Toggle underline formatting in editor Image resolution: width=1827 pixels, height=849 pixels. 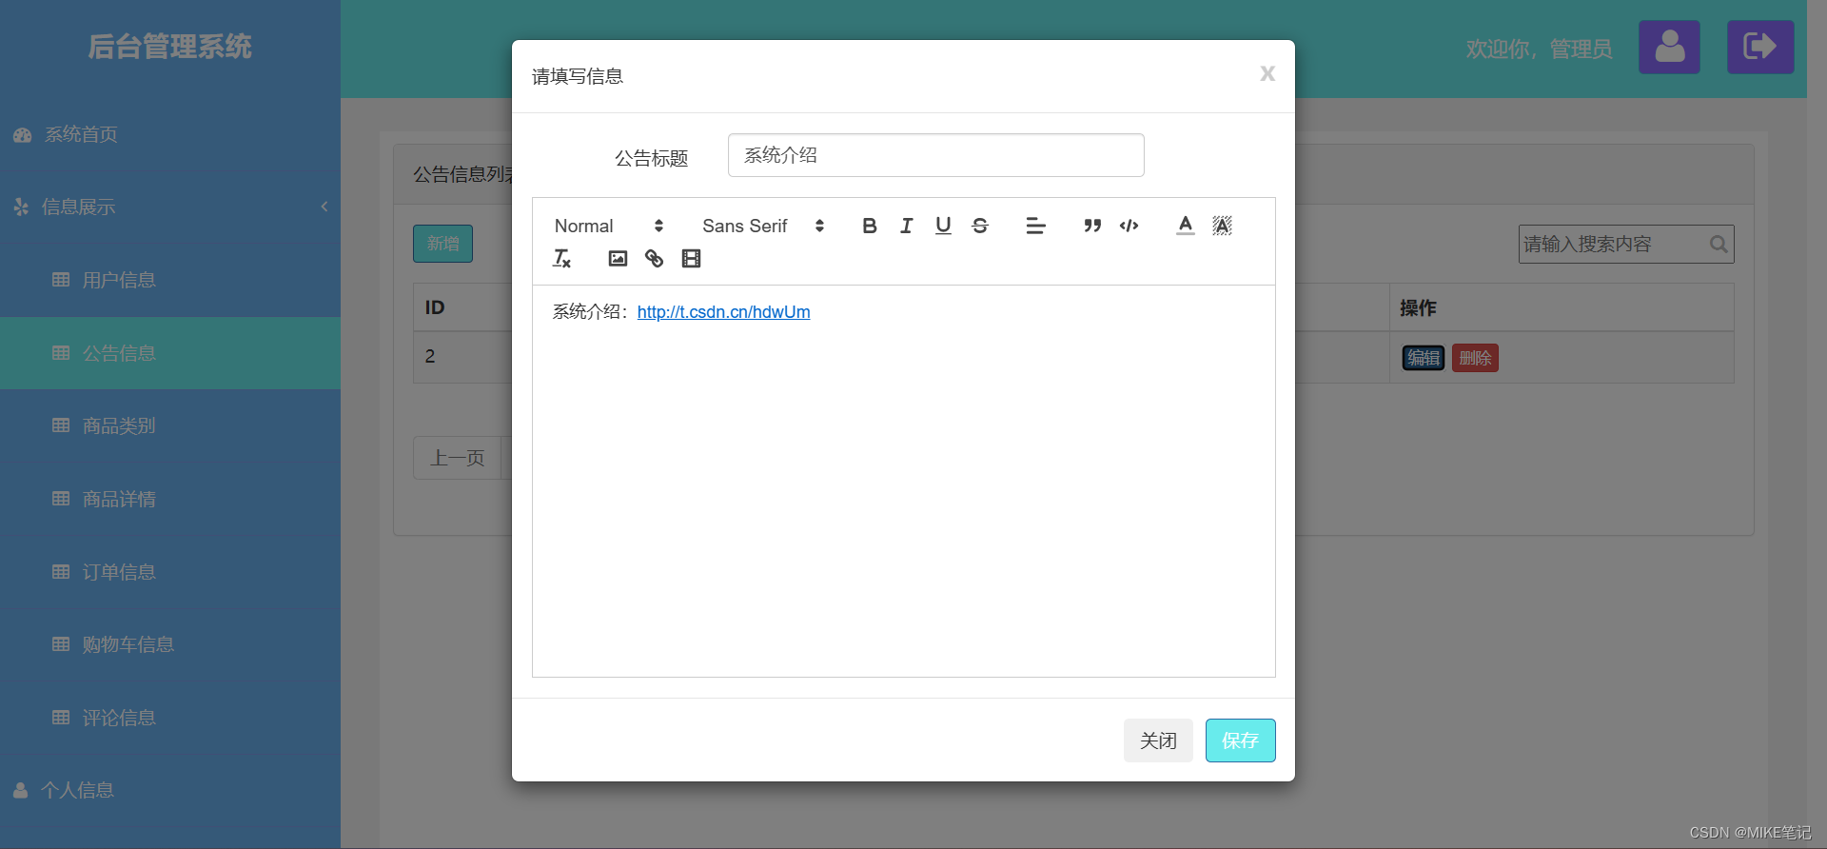click(943, 226)
